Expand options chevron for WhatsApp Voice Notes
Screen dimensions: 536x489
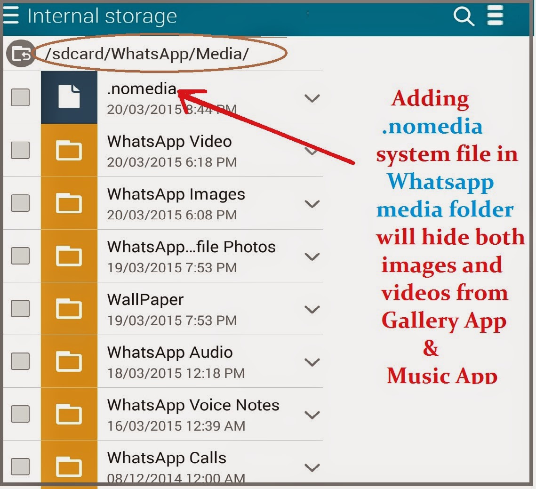(312, 415)
